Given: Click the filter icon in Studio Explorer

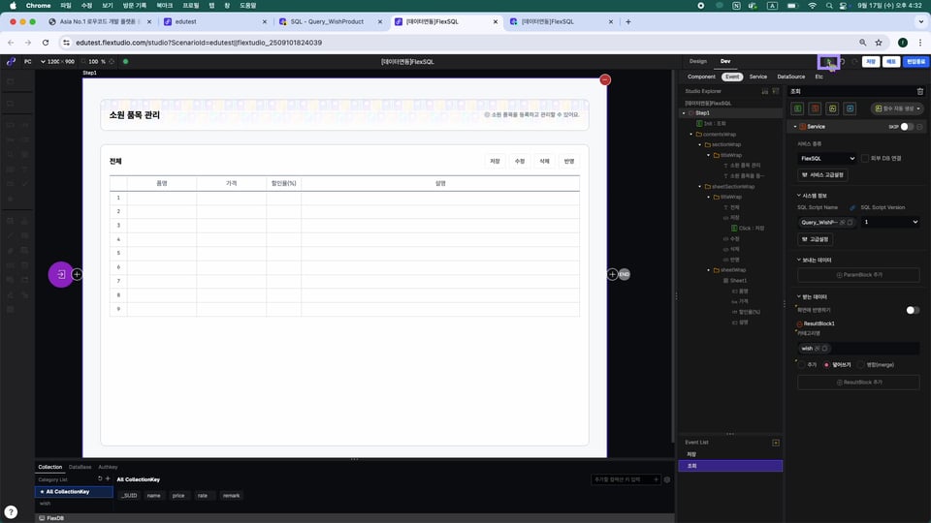Looking at the screenshot, I should tap(776, 91).
